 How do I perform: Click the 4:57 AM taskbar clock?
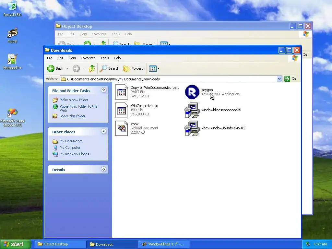click(320, 244)
